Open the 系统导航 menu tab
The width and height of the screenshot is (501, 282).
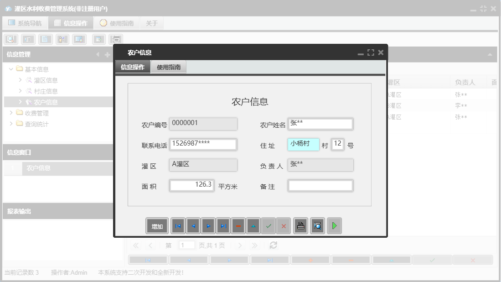pos(25,22)
